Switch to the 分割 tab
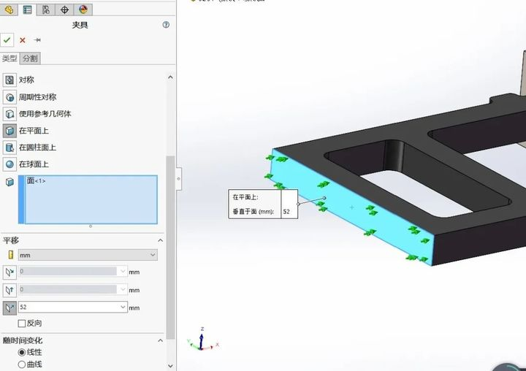This screenshot has height=371, width=526. (x=30, y=58)
